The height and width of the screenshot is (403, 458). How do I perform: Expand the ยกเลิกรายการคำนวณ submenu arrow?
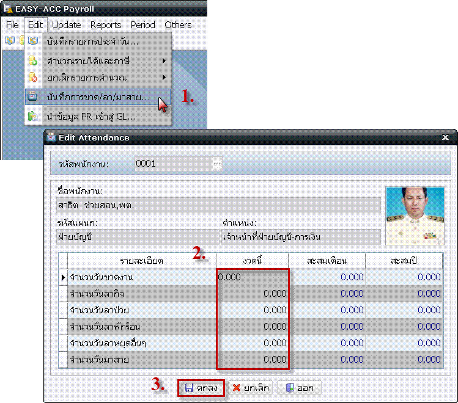[164, 78]
